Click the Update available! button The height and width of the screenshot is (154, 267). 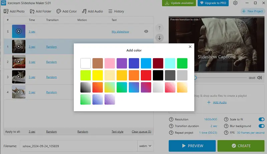tap(179, 3)
